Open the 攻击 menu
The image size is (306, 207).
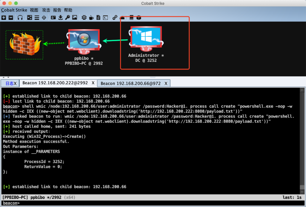pos(46,10)
